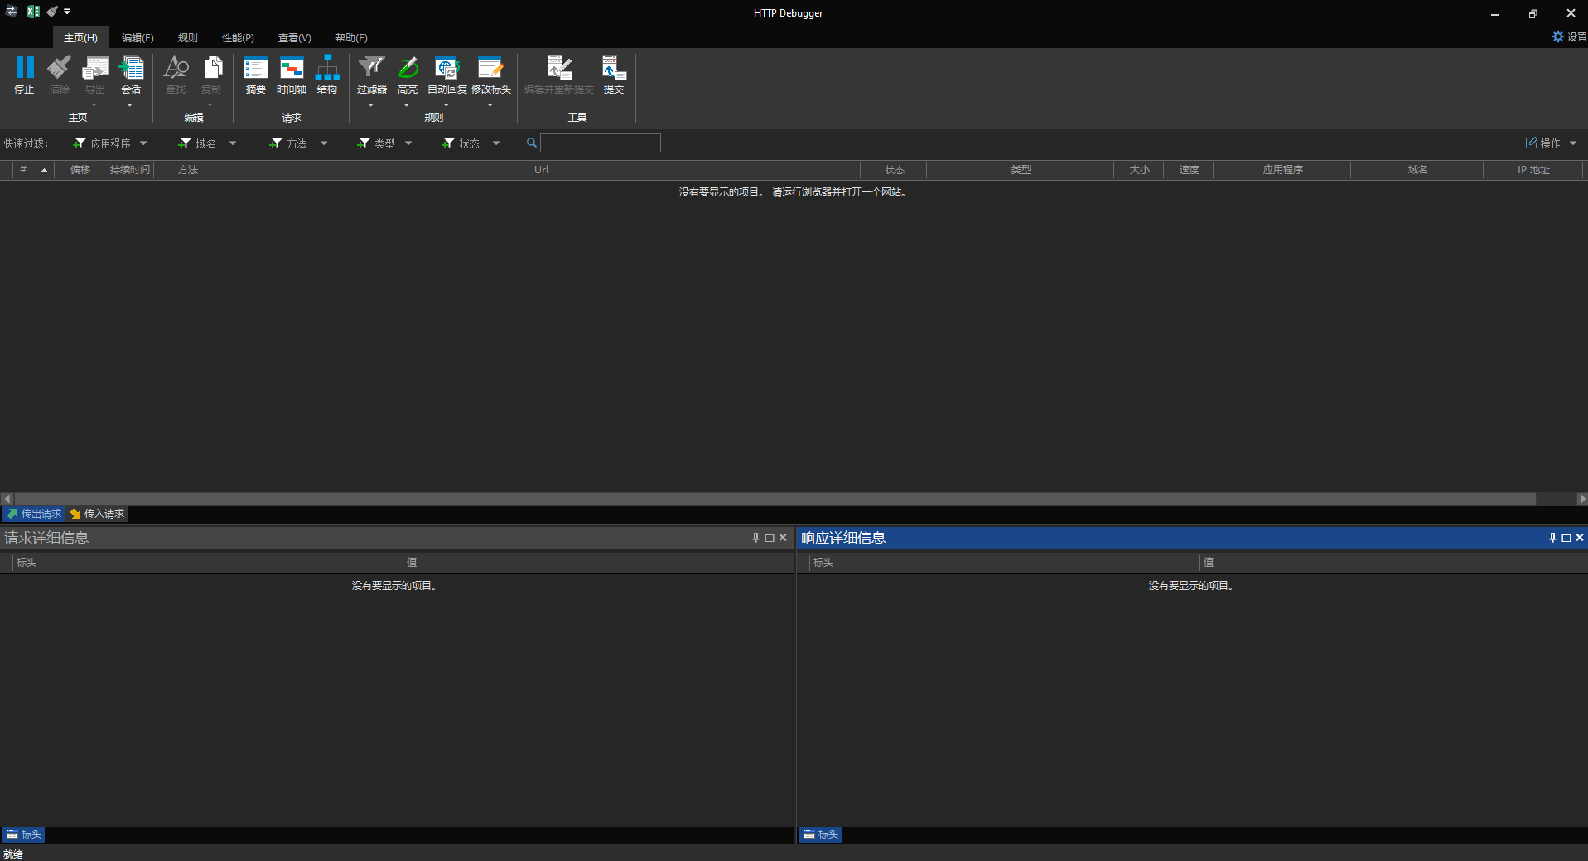Open the 设置 (Settings) gear icon
The height and width of the screenshot is (861, 1588).
(1557, 36)
